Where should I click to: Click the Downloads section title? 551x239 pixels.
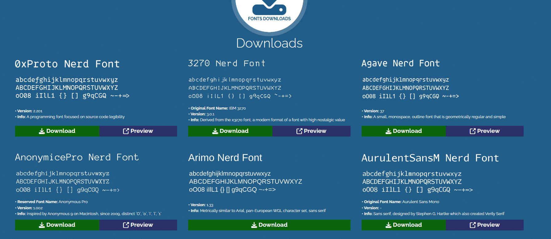269,43
